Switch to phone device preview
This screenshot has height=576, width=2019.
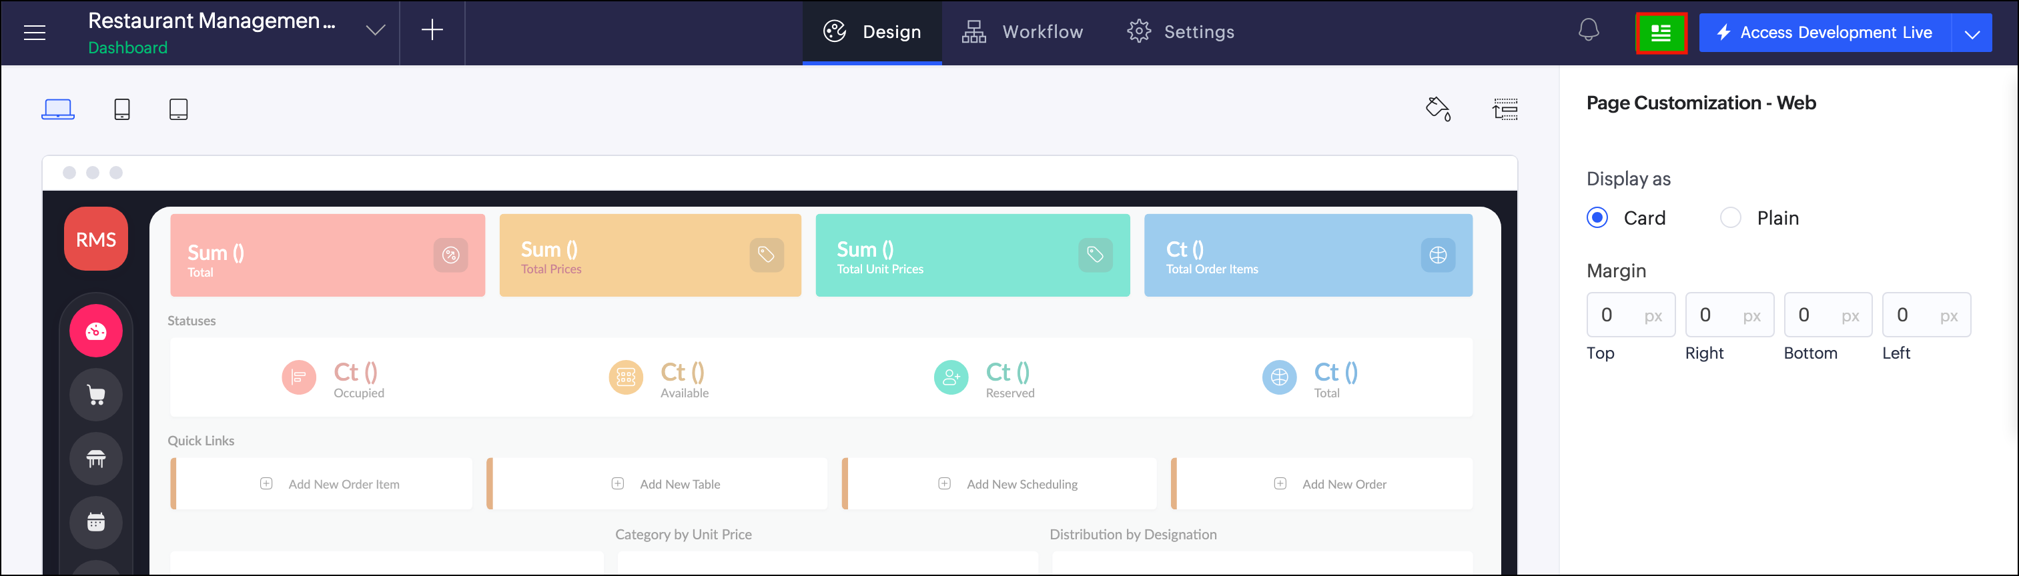(122, 109)
